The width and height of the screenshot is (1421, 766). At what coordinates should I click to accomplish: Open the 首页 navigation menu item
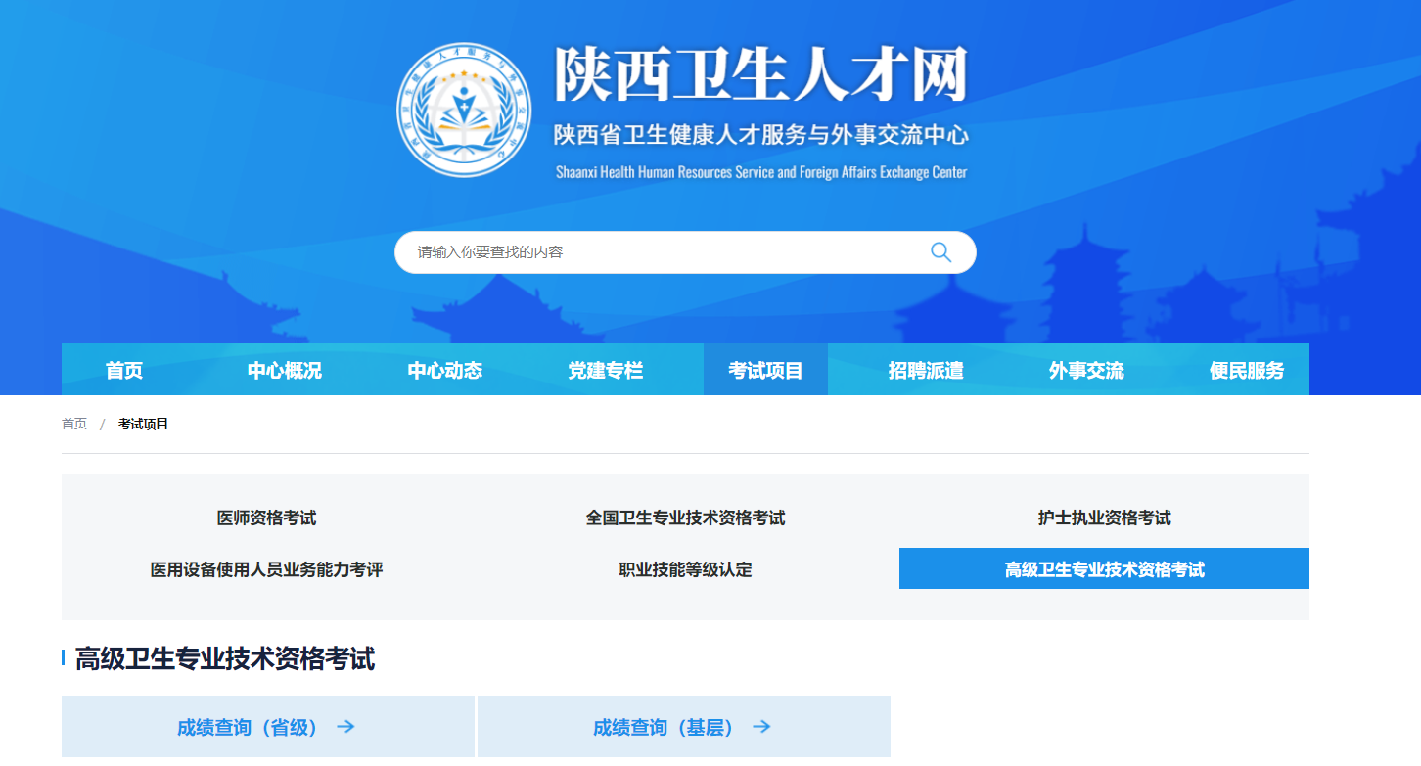pos(124,371)
